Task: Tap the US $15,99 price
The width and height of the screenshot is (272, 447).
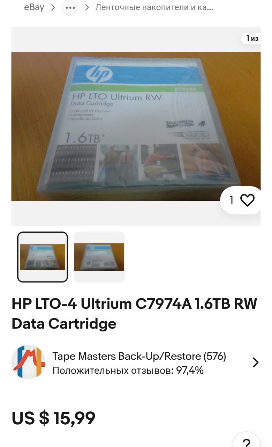Action: click(54, 418)
